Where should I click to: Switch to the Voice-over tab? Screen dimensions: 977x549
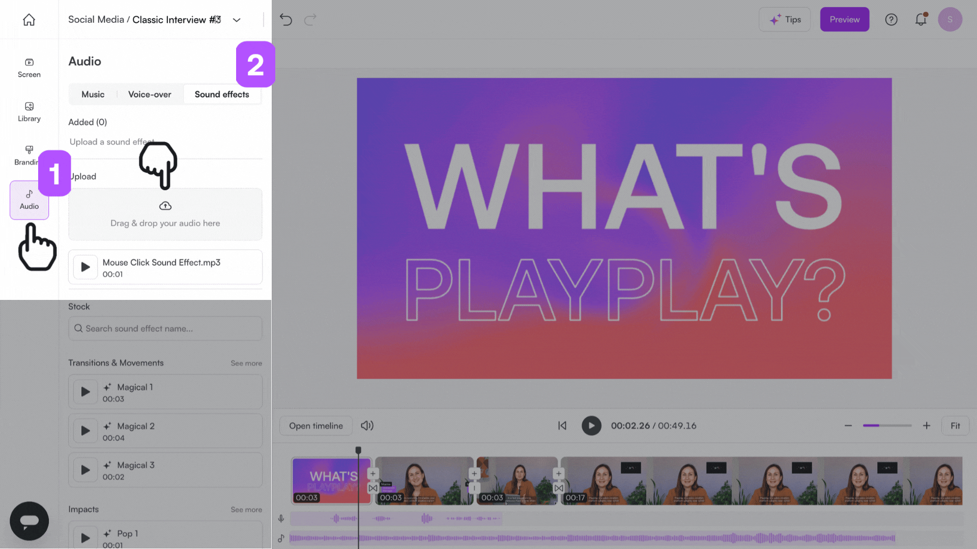[x=150, y=95]
